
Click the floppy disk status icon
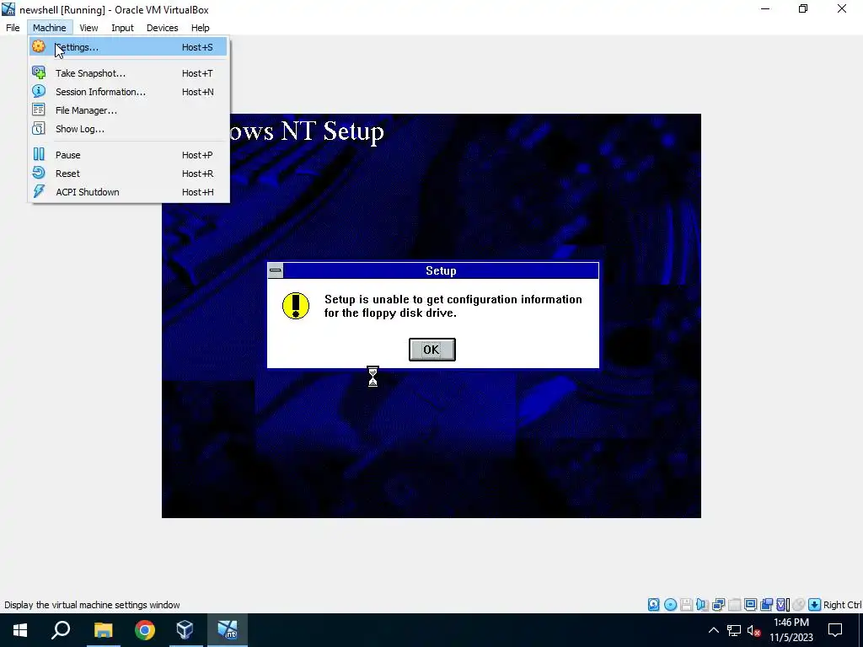coord(686,605)
